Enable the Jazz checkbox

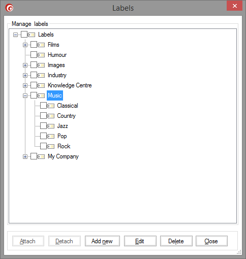[x=43, y=126]
